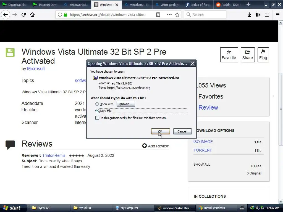Open the Microsoft creator link
This screenshot has width=283, height=212.
pos(36,69)
